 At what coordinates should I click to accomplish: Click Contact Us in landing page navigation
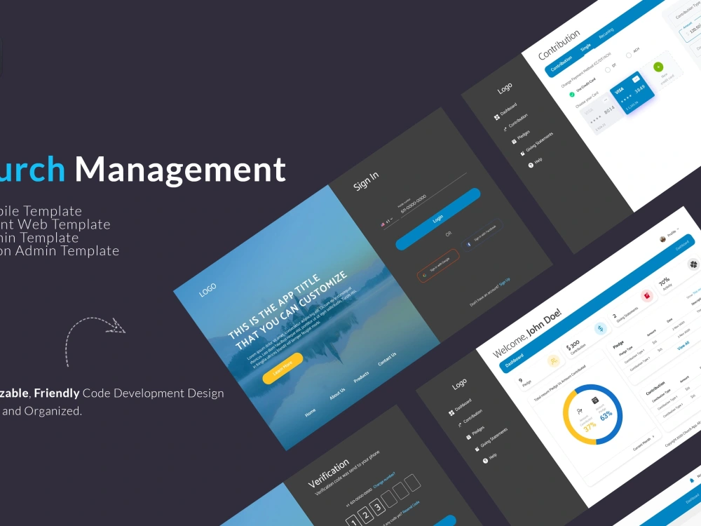pos(387,358)
